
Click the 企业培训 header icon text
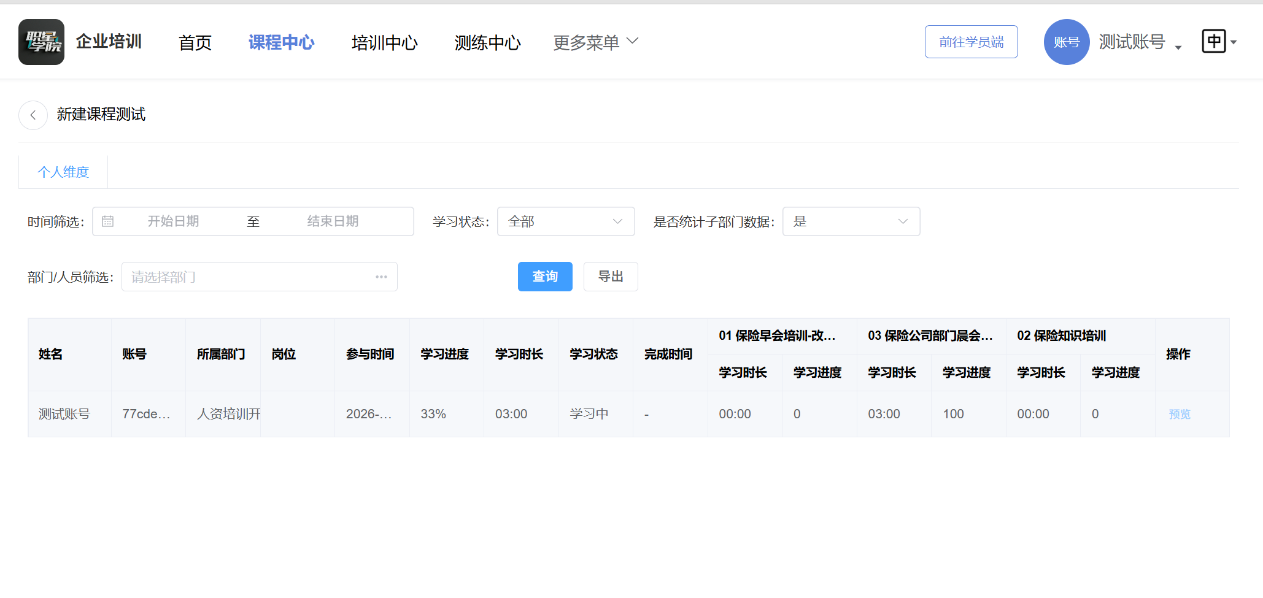(x=108, y=42)
